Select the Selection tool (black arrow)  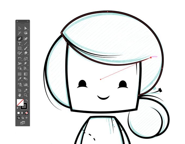pyautogui.click(x=20, y=28)
